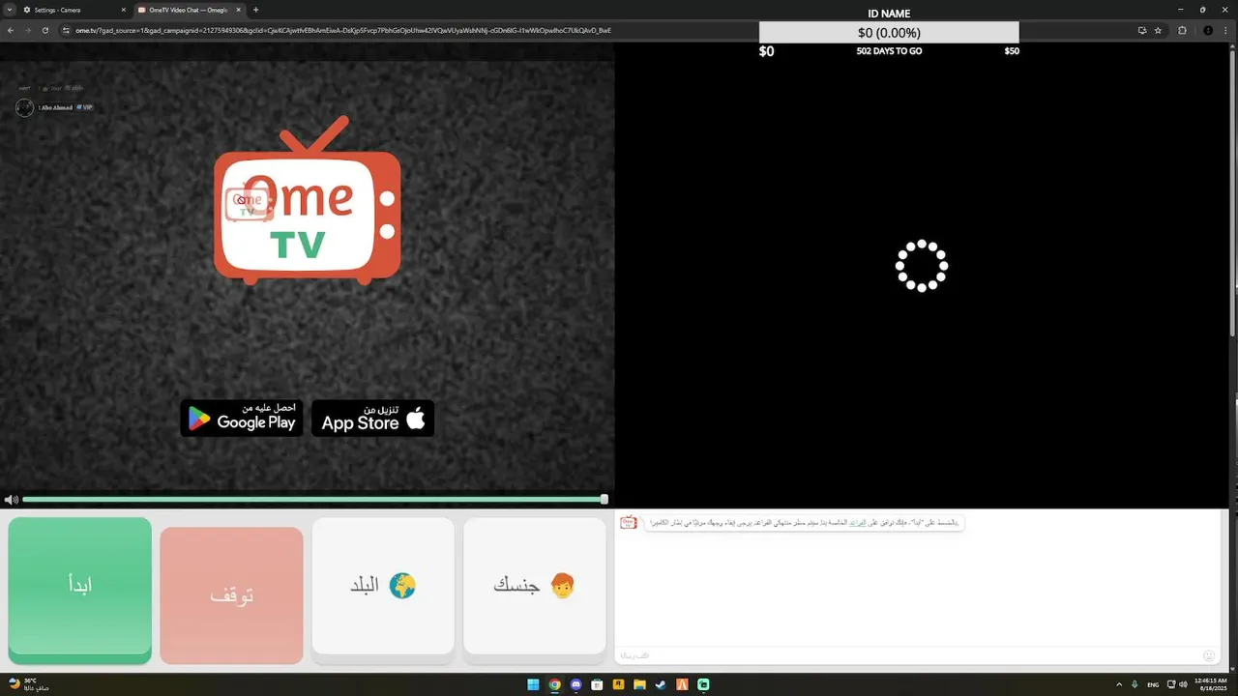
Task: Open the App Store download badge
Action: coord(373,418)
